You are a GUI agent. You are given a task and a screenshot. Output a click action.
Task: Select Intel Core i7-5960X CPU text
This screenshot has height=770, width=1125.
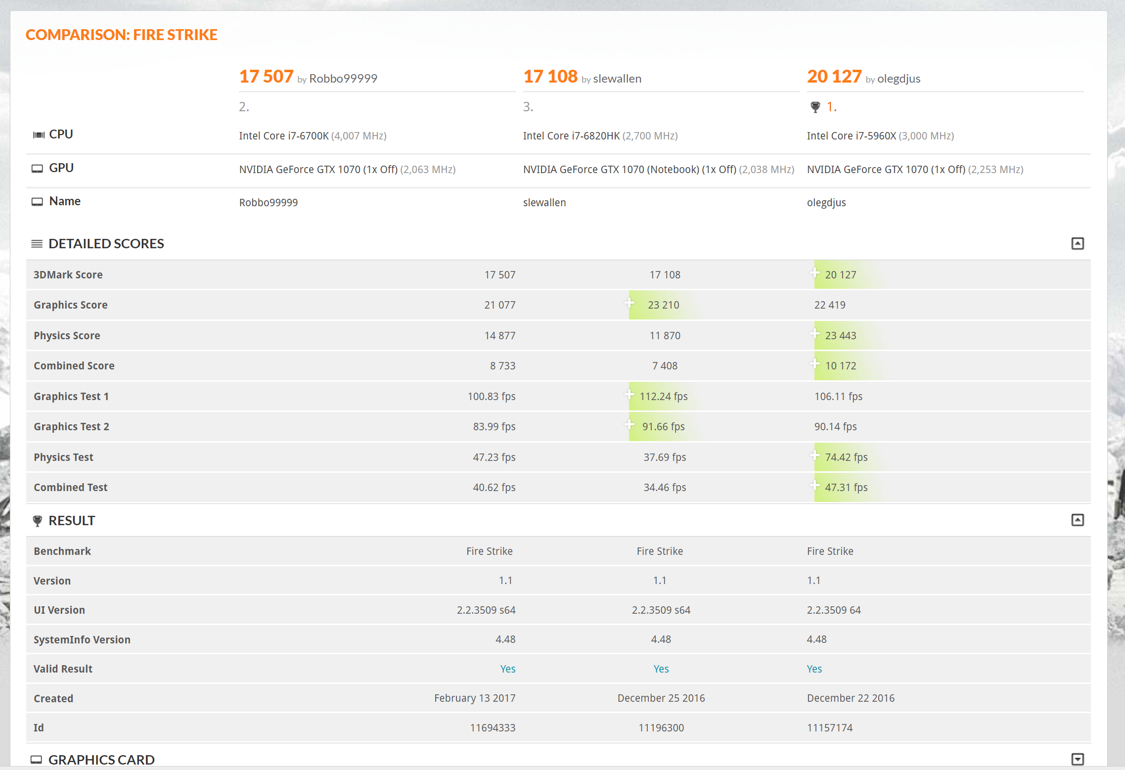tap(852, 136)
